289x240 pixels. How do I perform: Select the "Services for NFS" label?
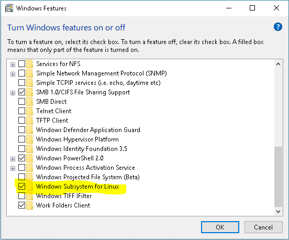[58, 64]
